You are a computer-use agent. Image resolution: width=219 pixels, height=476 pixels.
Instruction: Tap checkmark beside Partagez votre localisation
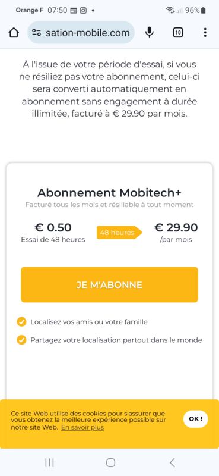[21, 340]
